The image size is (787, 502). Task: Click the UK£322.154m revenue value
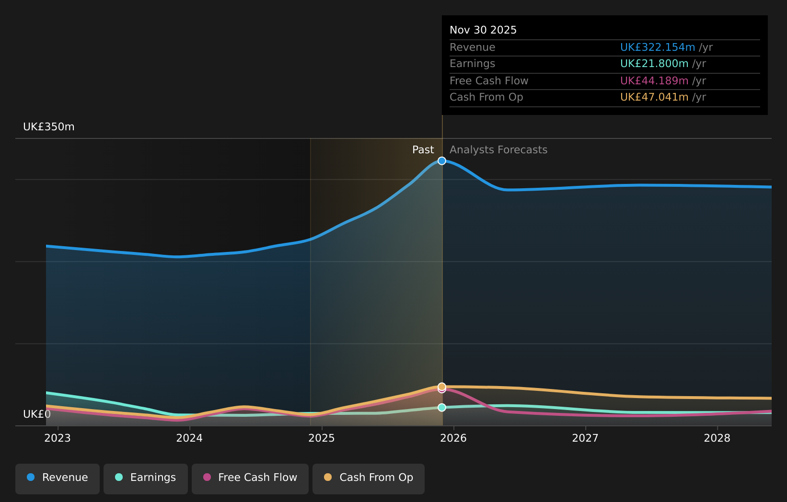click(658, 47)
